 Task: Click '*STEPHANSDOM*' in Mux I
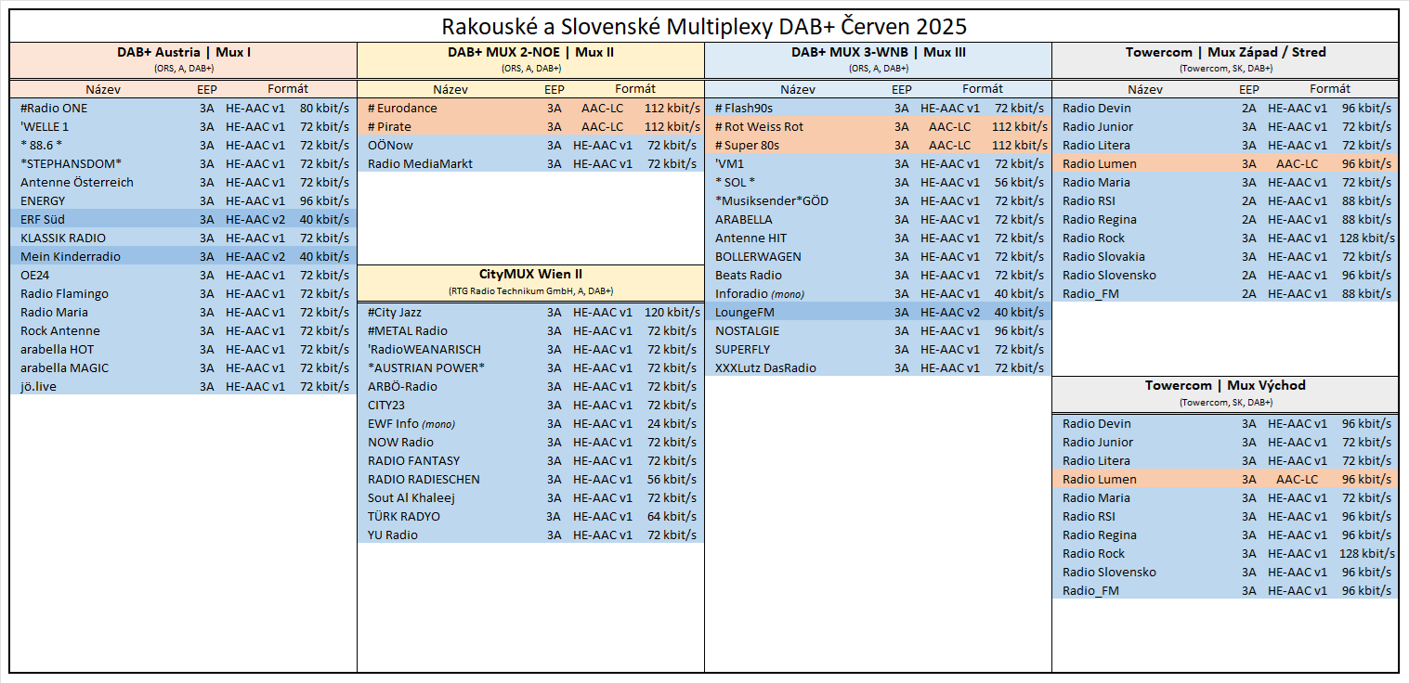71,163
